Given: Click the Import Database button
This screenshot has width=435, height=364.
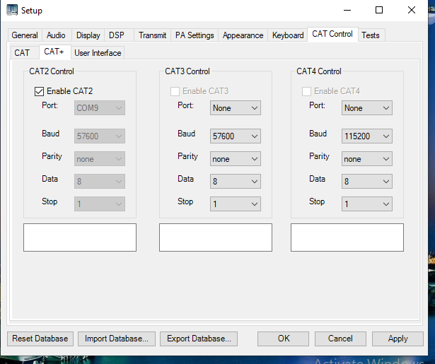Looking at the screenshot, I should click(x=116, y=339).
